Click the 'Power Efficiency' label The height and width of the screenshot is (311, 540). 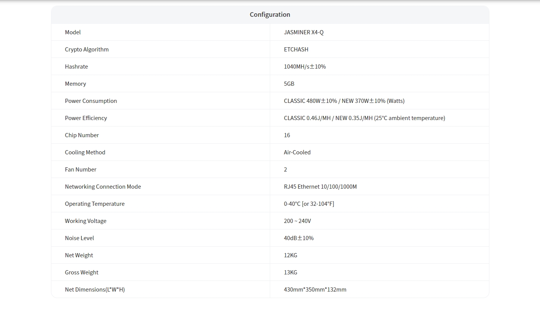pyautogui.click(x=86, y=118)
